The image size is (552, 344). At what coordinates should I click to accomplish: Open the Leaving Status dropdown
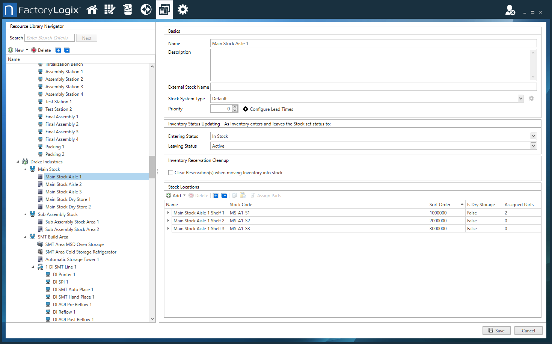click(533, 146)
